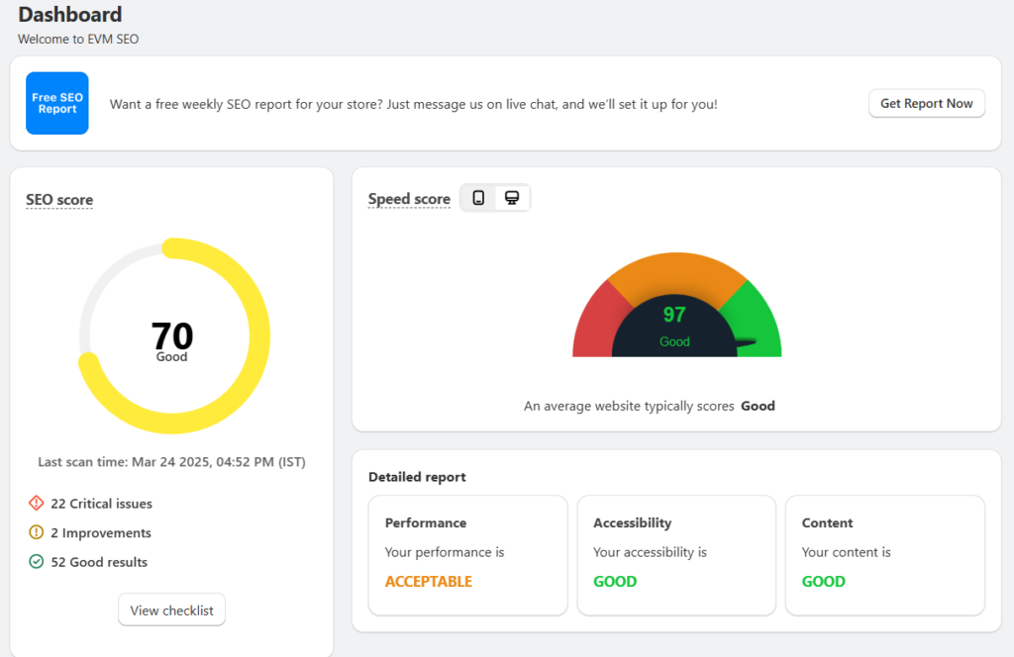Click the red critical issues diamond icon
The image size is (1014, 657).
pos(37,504)
